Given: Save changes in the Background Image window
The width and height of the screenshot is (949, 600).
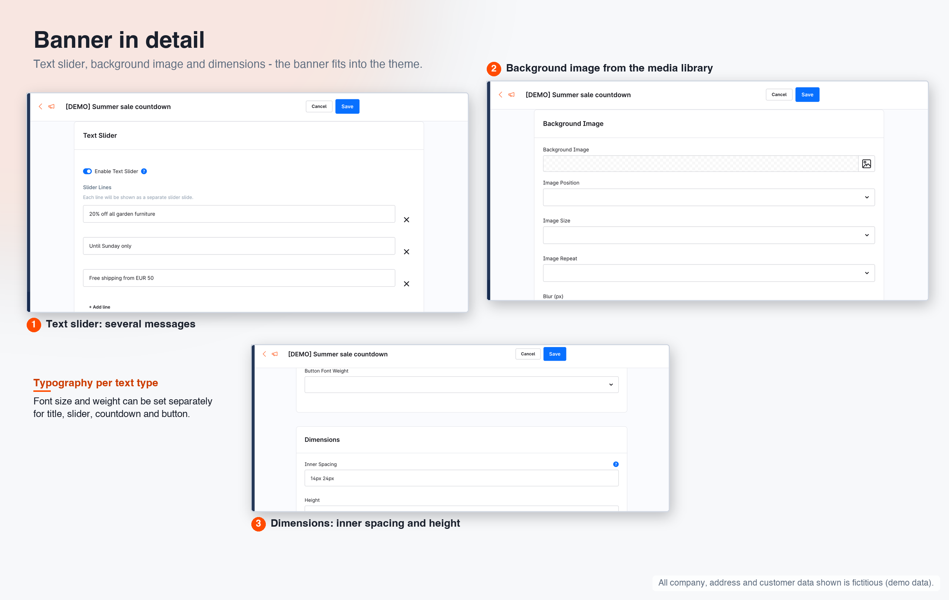Looking at the screenshot, I should point(807,94).
